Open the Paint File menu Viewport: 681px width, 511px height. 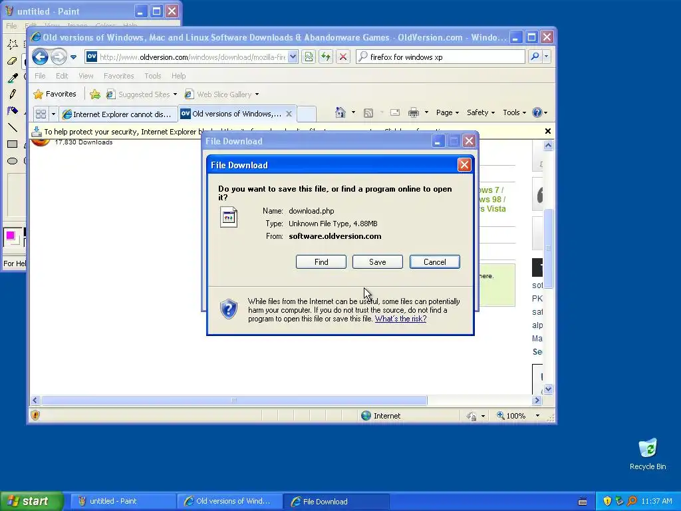tap(11, 26)
